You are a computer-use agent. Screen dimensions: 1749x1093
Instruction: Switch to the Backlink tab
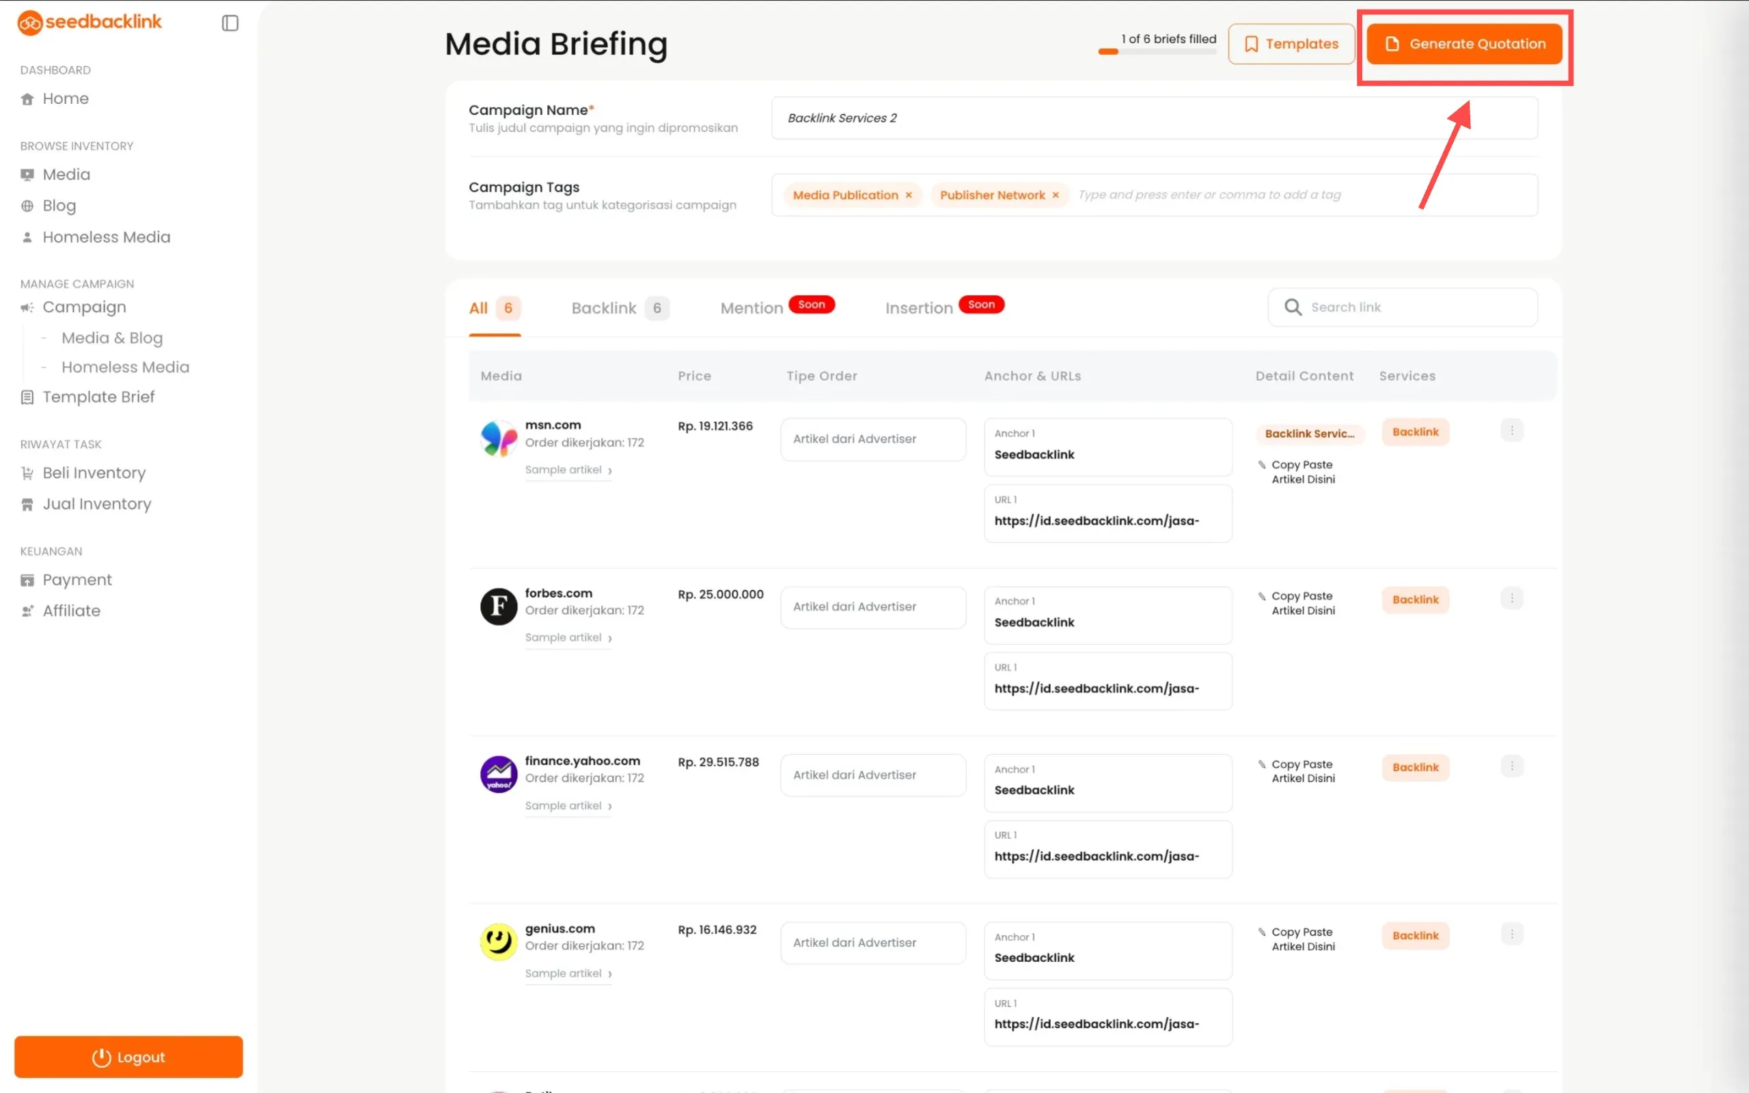pyautogui.click(x=620, y=308)
